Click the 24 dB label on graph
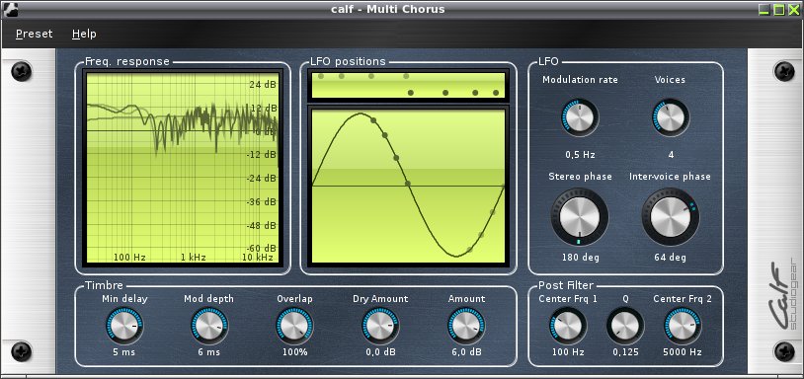 point(263,85)
